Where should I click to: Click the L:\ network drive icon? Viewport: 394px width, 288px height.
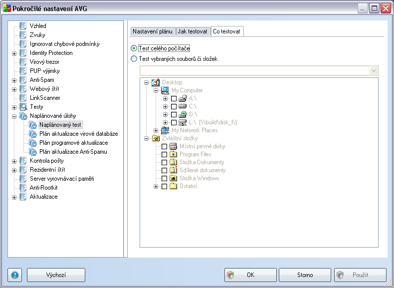(x=183, y=122)
